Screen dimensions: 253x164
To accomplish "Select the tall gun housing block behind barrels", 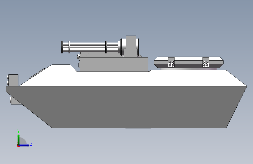I will 131,42.
